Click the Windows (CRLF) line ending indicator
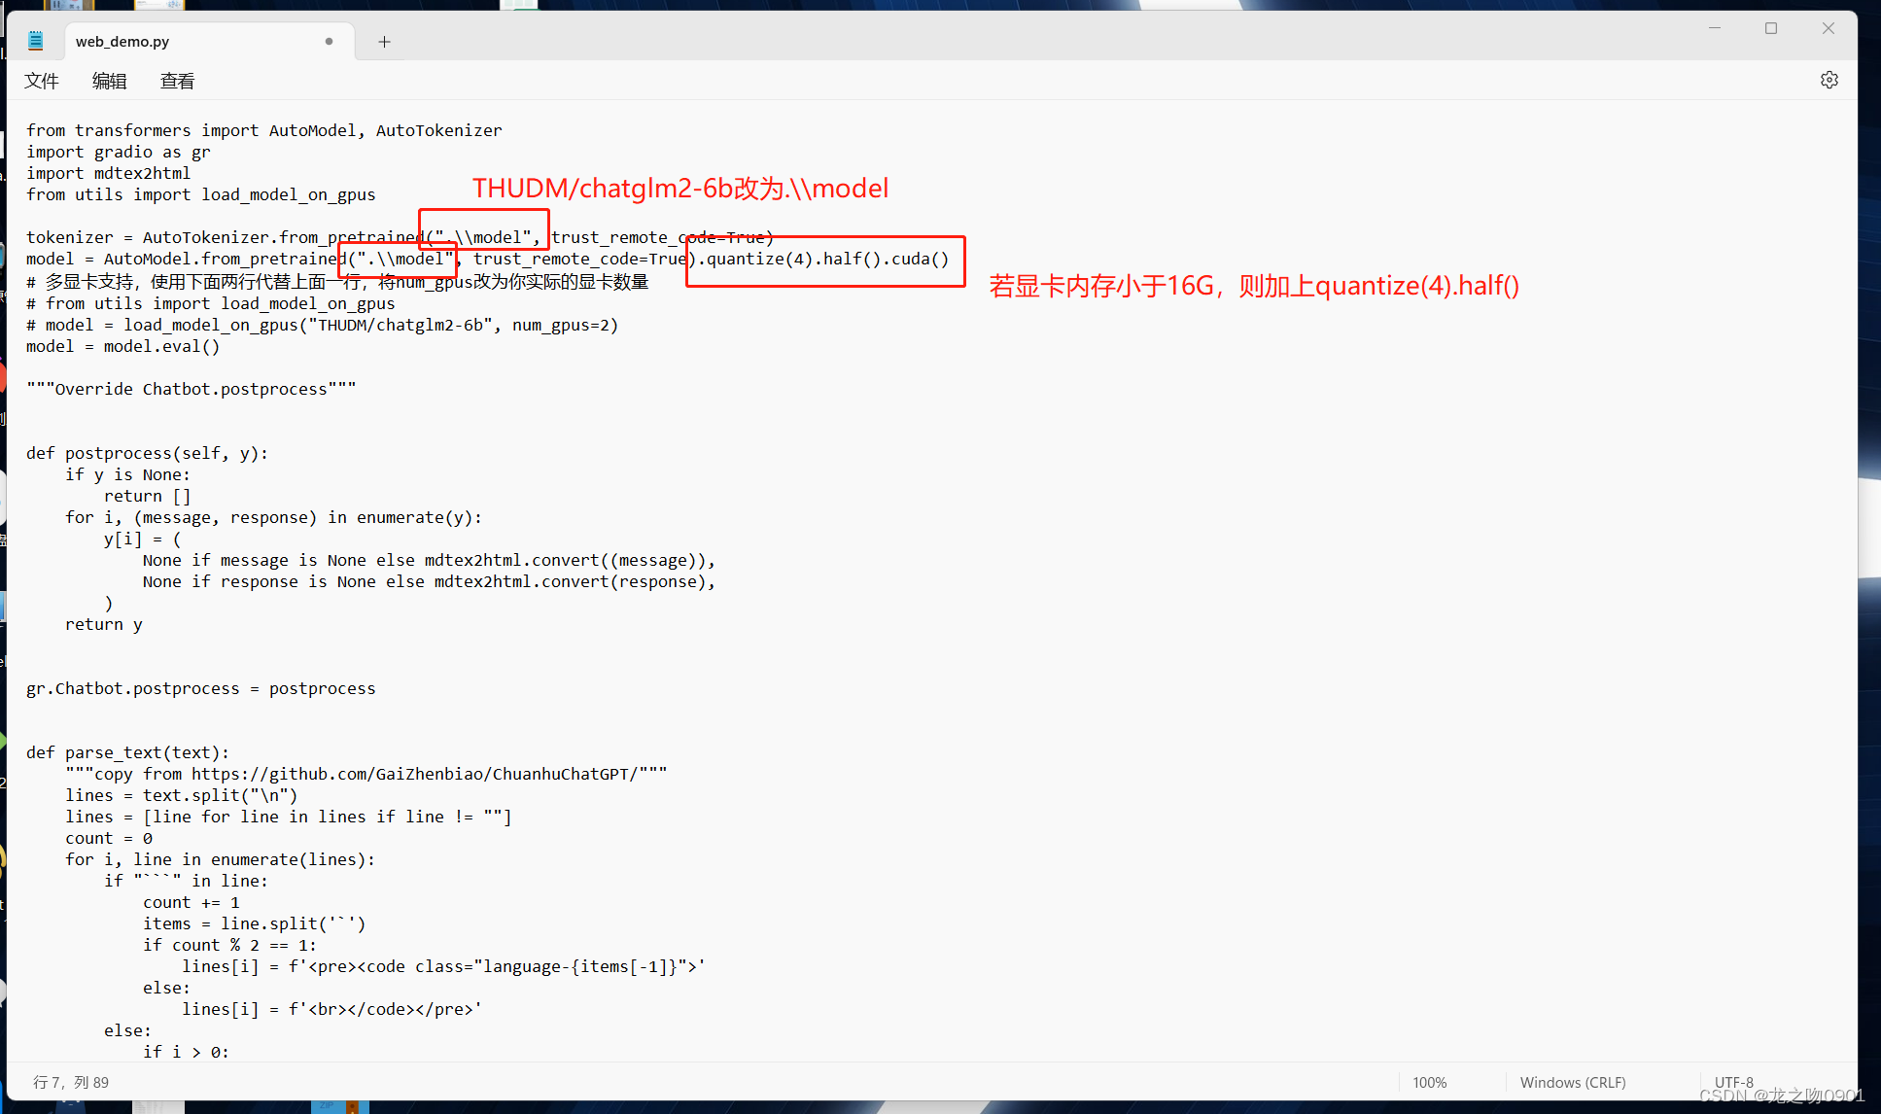This screenshot has width=1881, height=1114. 1572,1082
